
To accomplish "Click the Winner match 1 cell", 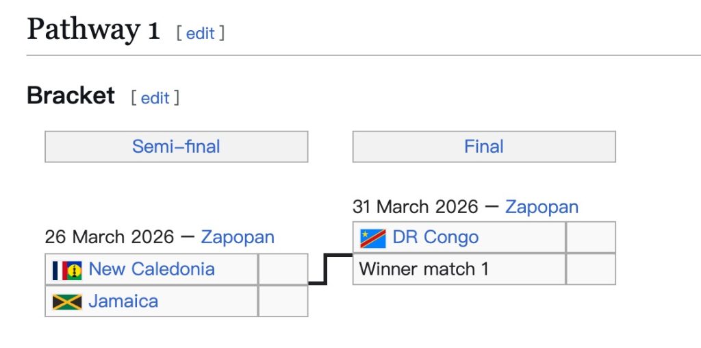I will point(424,269).
